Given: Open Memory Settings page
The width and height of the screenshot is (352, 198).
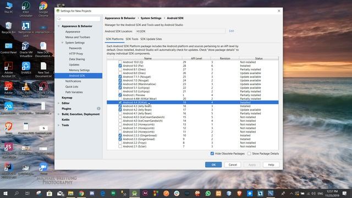Looking at the screenshot, I should pos(79,70).
